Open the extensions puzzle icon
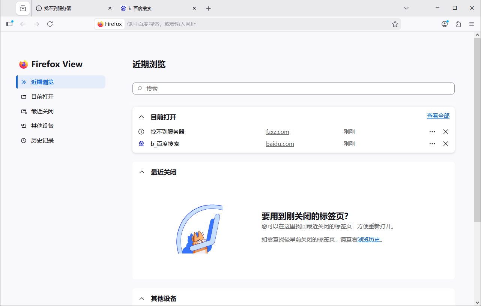Image resolution: width=481 pixels, height=306 pixels. click(458, 24)
